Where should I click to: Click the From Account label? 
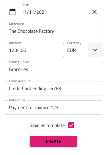click(20, 81)
